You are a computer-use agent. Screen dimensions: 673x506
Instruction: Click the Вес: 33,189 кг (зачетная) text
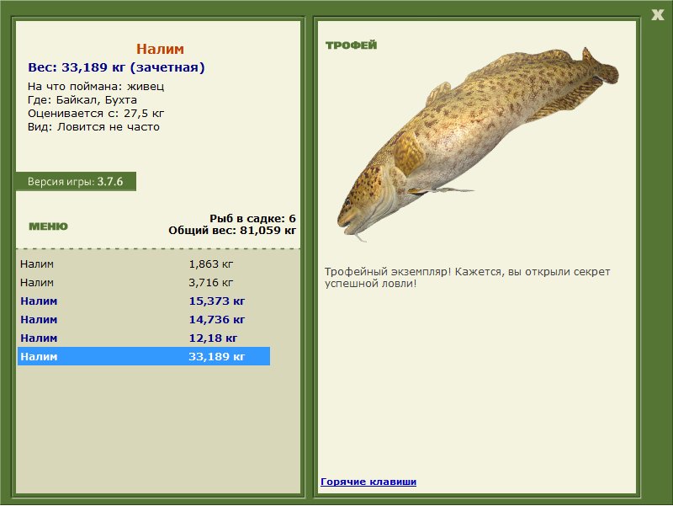click(x=116, y=67)
